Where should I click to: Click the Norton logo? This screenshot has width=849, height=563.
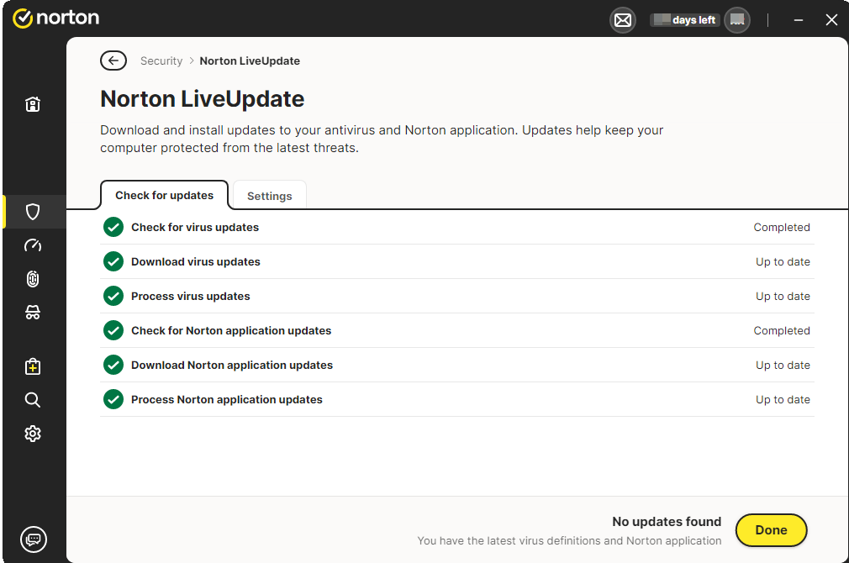tap(55, 18)
